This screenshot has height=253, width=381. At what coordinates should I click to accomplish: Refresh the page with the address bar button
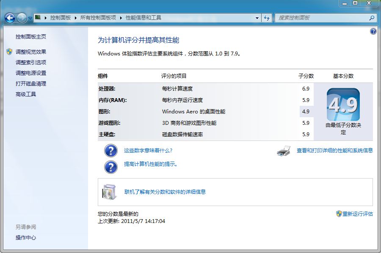[x=267, y=18]
